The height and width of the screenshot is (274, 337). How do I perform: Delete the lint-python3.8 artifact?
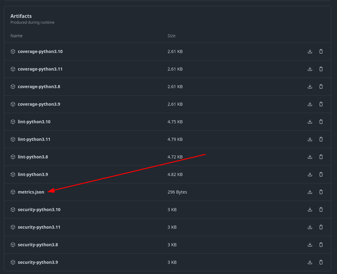point(321,157)
